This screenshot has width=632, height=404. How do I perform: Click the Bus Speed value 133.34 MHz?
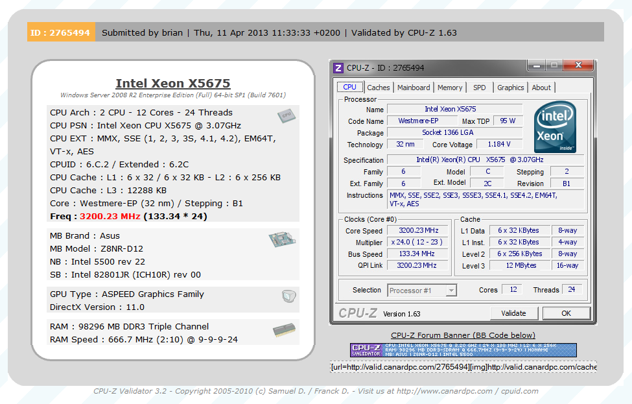[418, 254]
